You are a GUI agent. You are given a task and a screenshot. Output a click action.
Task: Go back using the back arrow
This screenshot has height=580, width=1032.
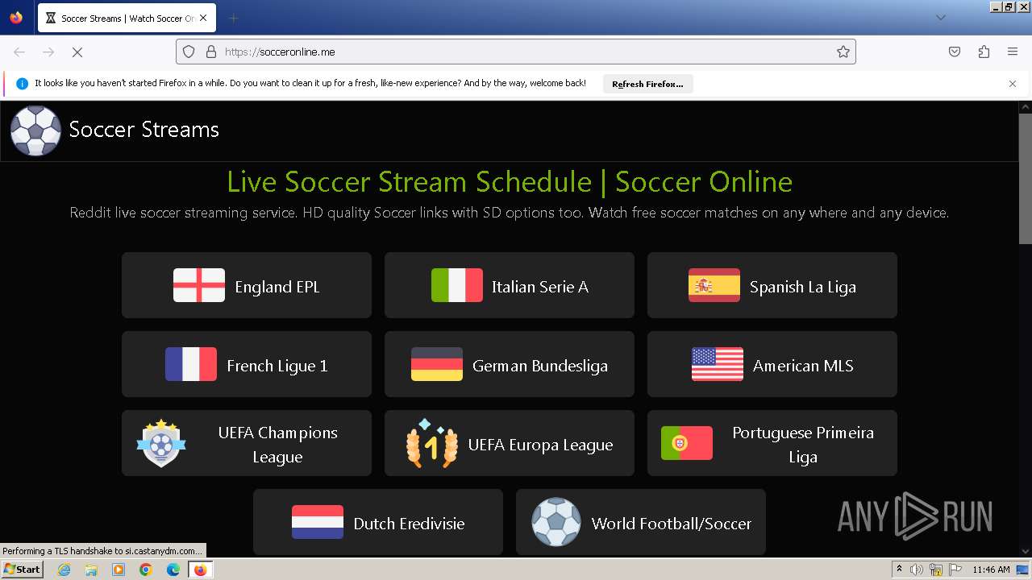coord(19,52)
